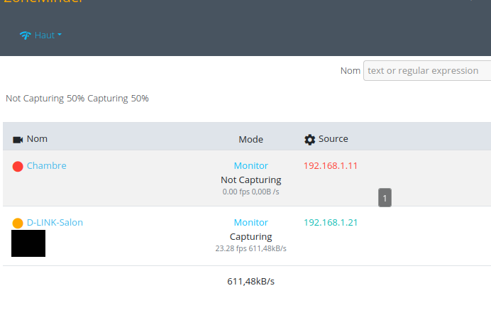Click the black D-LINK-Salon camera thumbnail

(x=28, y=243)
